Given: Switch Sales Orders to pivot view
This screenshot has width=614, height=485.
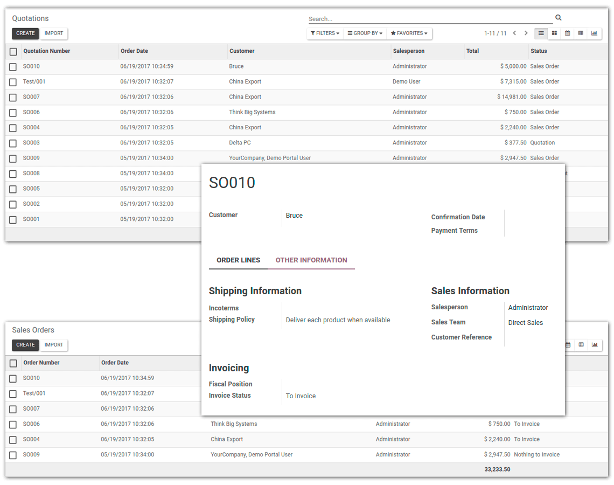Looking at the screenshot, I should [x=581, y=344].
